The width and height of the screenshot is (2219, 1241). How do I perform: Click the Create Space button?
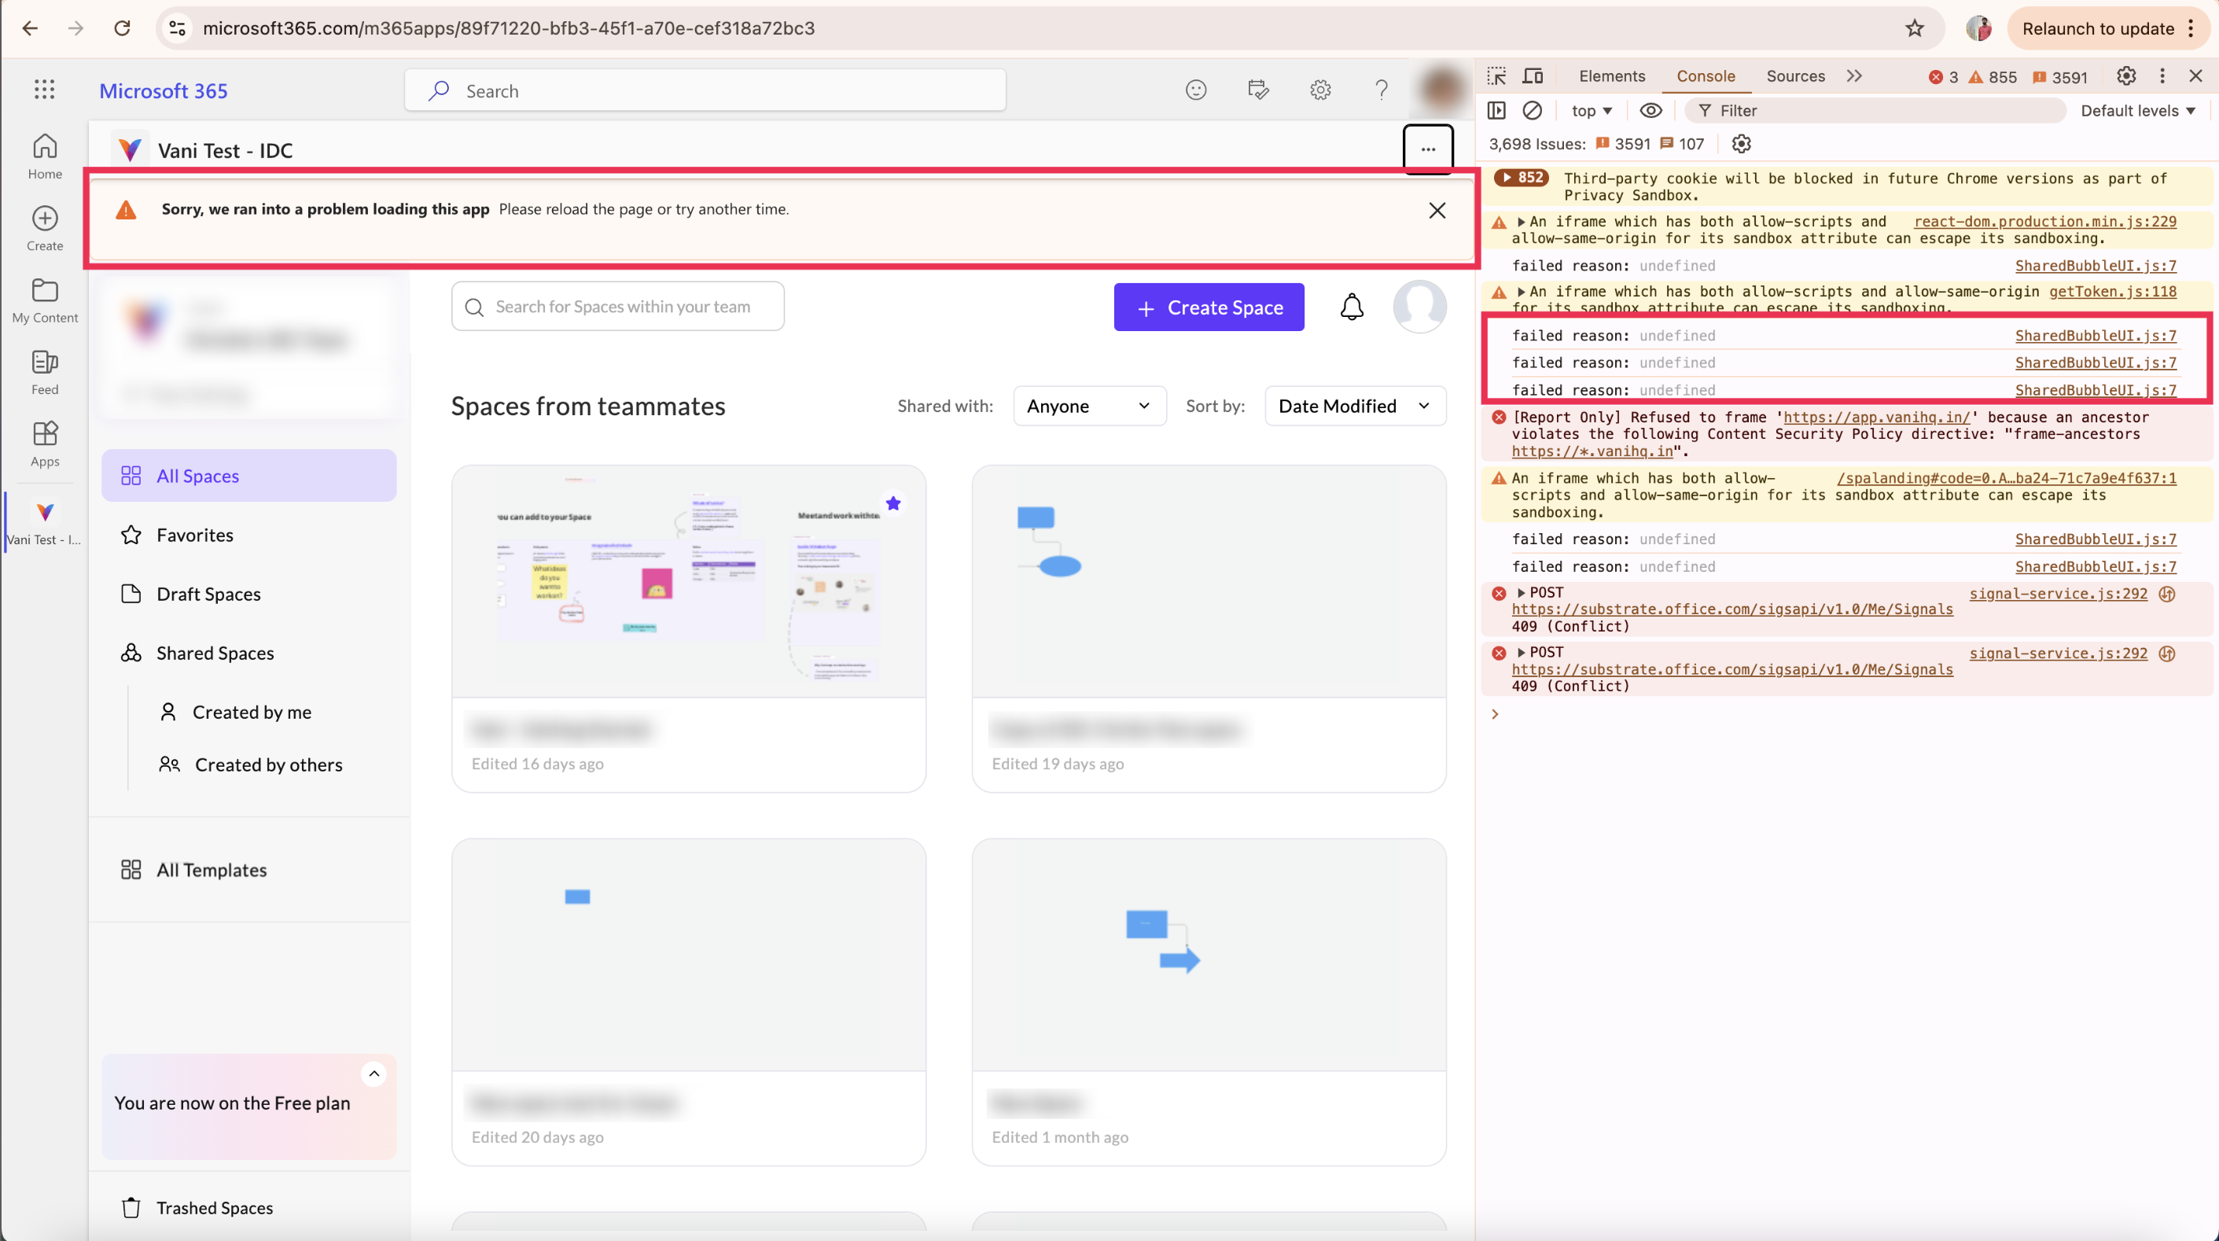[1209, 307]
